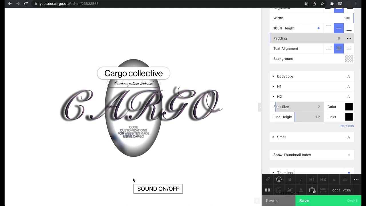The width and height of the screenshot is (366, 206).
Task: Expand the Bodycopy section
Action: pos(273,76)
